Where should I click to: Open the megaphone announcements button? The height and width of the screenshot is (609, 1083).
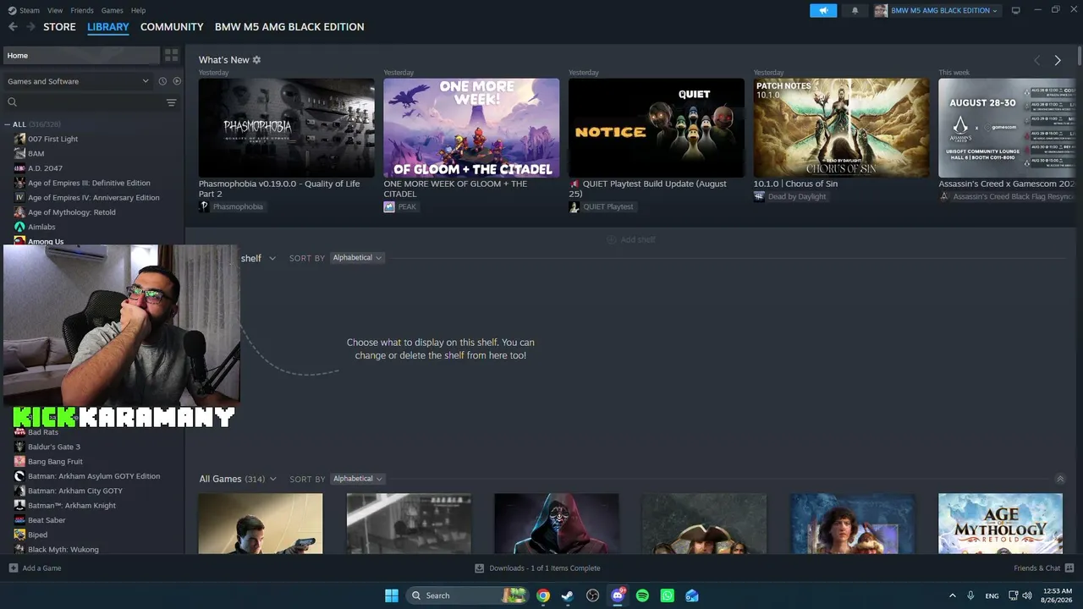pos(823,10)
